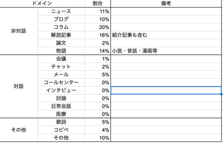Click the merged 非対話 category cell

coord(19,31)
